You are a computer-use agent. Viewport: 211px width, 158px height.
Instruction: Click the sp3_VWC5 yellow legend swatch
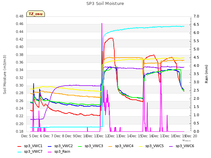click(141, 146)
